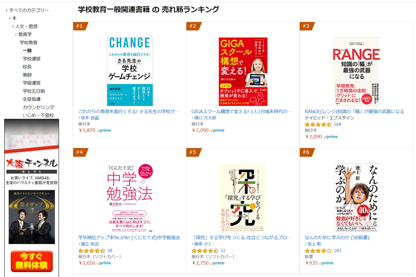Open author link 池上 彰
Screen dimensions: 416x277
point(314,244)
